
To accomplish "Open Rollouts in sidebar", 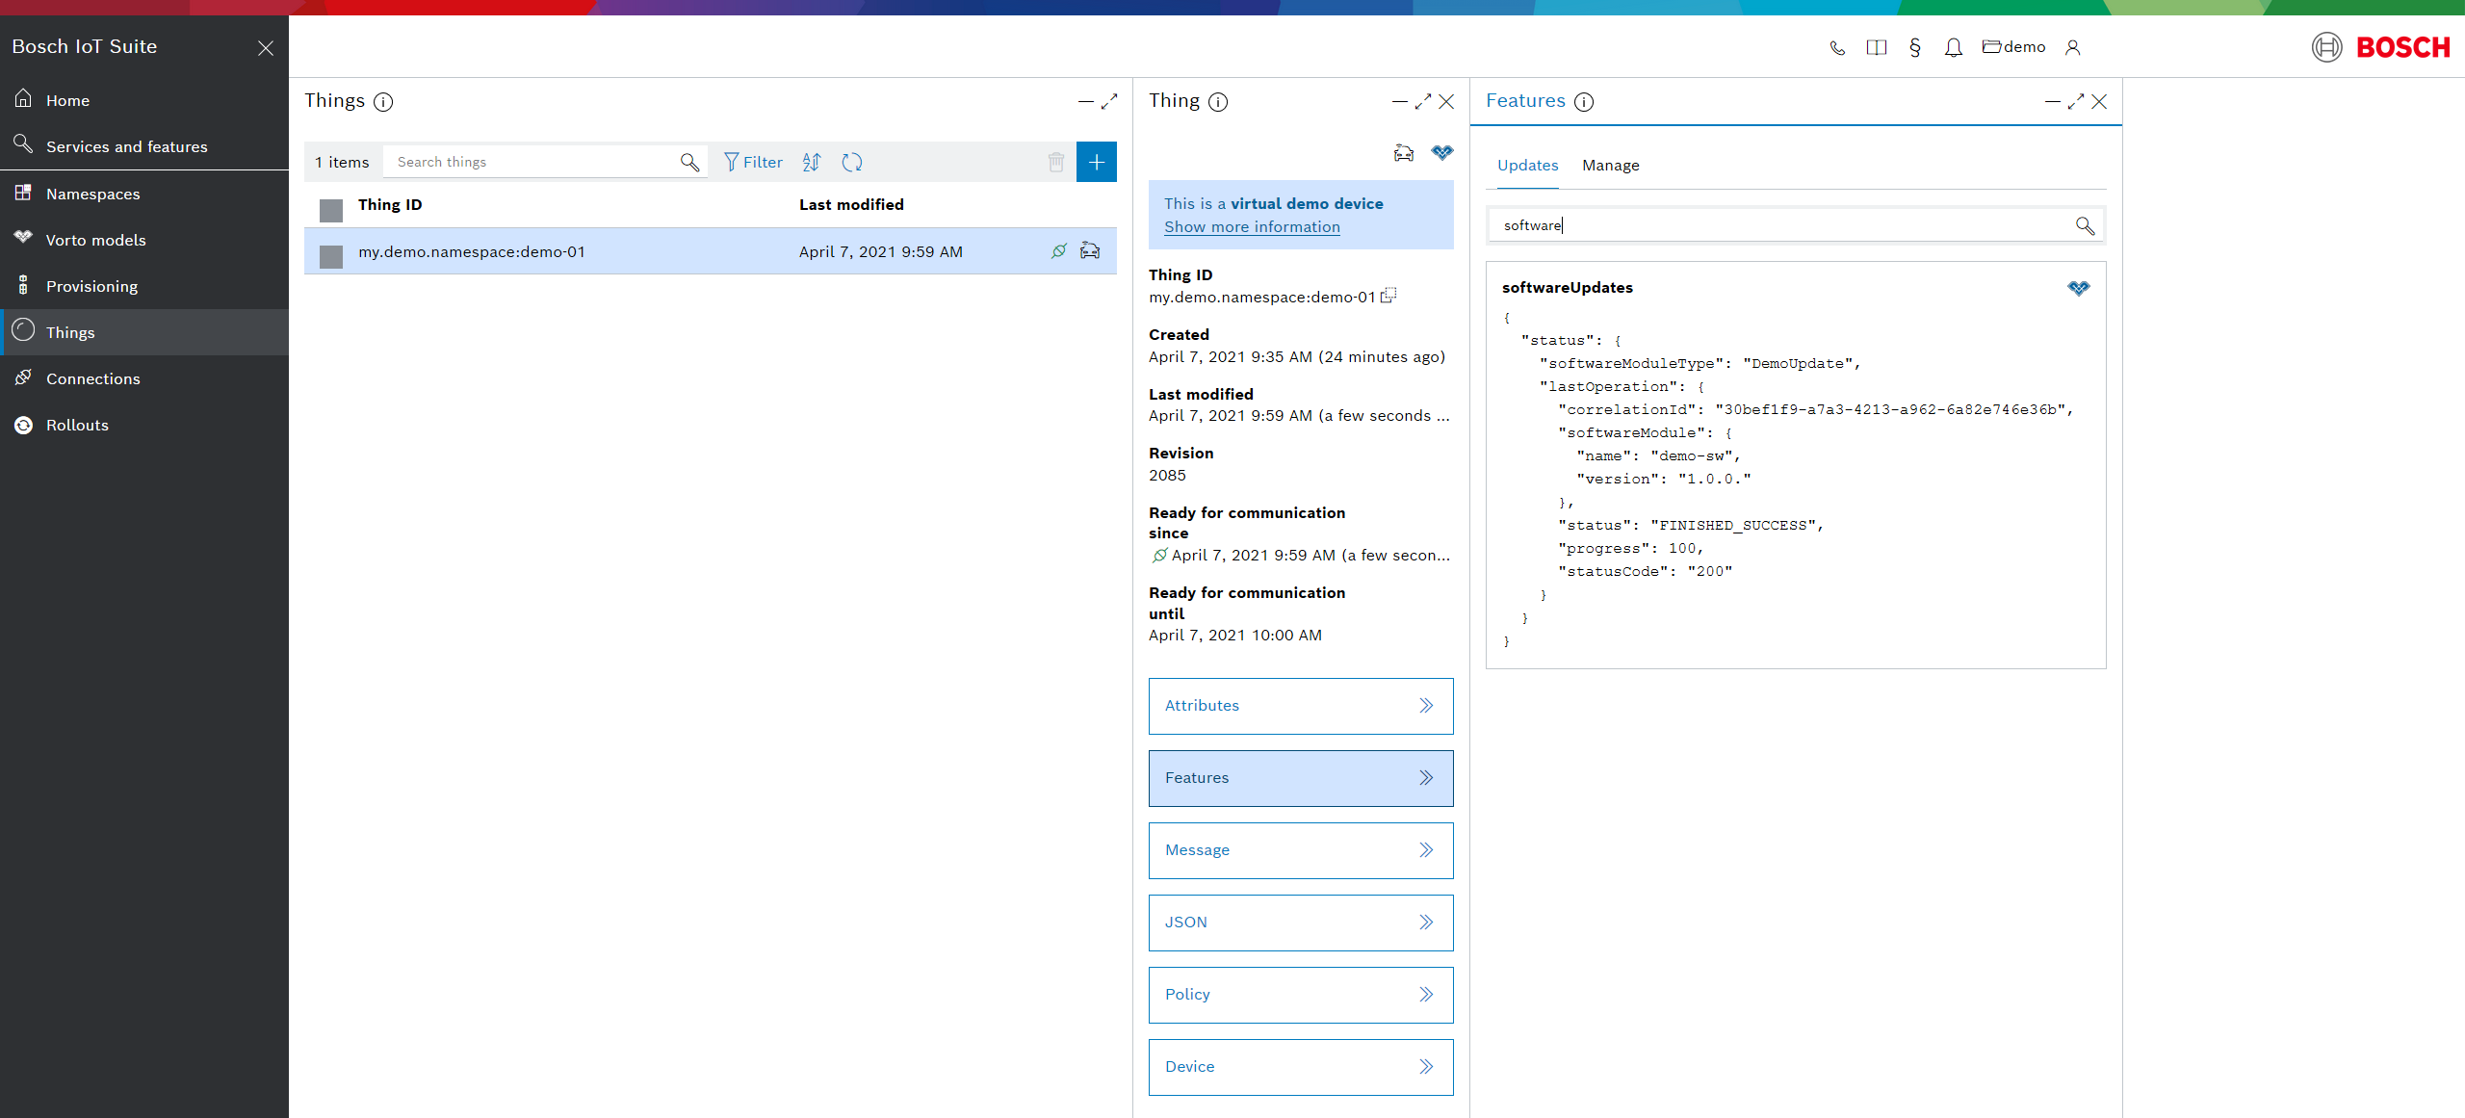I will click(144, 425).
